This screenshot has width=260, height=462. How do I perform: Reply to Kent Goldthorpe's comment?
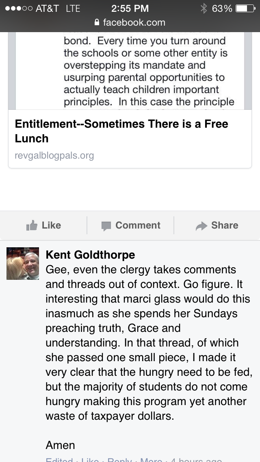coord(119,460)
